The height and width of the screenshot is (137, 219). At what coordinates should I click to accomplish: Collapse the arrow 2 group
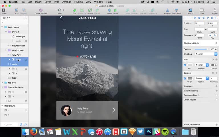6,32
